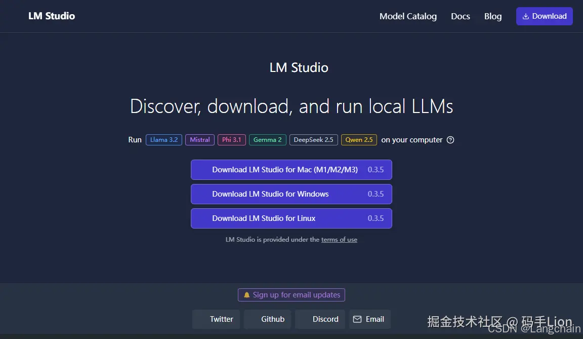Select the Mistral model tag
Viewport: 583px width, 339px height.
[x=200, y=140]
